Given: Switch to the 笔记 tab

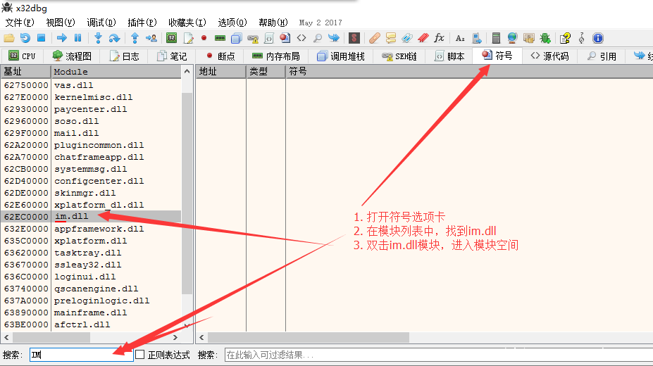Looking at the screenshot, I should 172,56.
